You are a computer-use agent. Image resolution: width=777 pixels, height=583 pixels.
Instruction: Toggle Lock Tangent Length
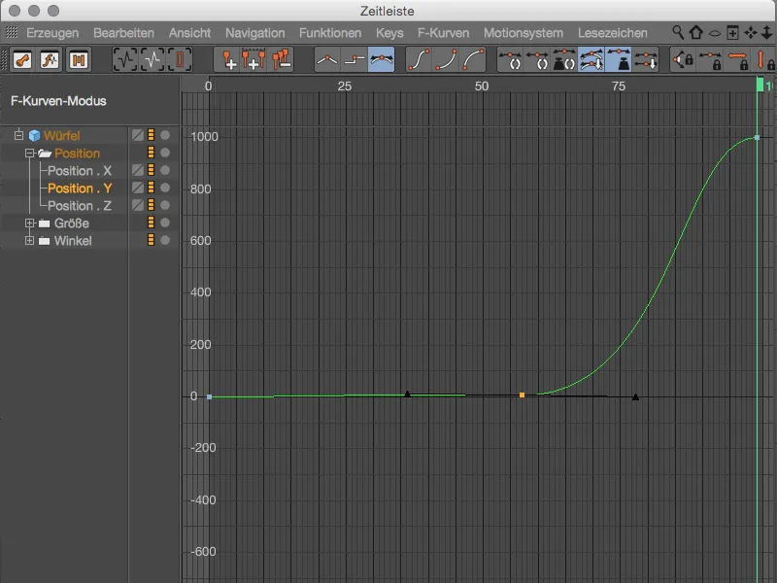(710, 60)
